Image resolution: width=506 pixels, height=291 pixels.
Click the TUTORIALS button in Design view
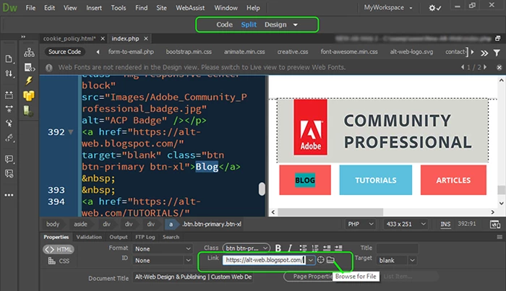pos(376,180)
